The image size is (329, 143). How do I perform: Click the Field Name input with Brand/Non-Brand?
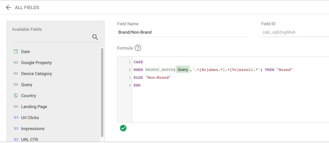click(x=182, y=32)
